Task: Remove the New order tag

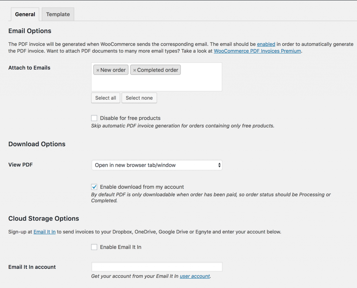Action: [x=98, y=70]
